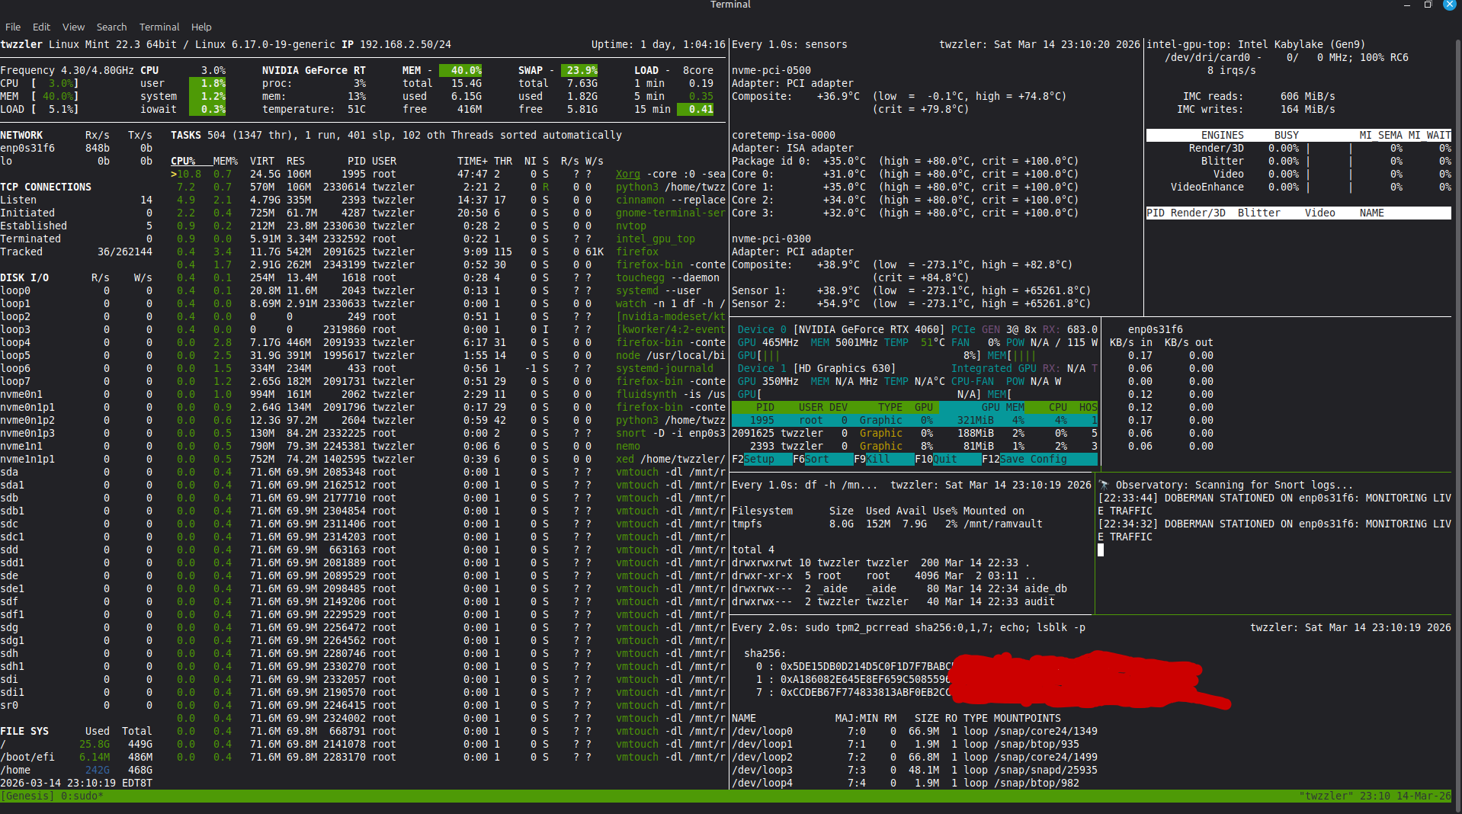Open the Edit menu
The image size is (1462, 814).
[x=41, y=27]
